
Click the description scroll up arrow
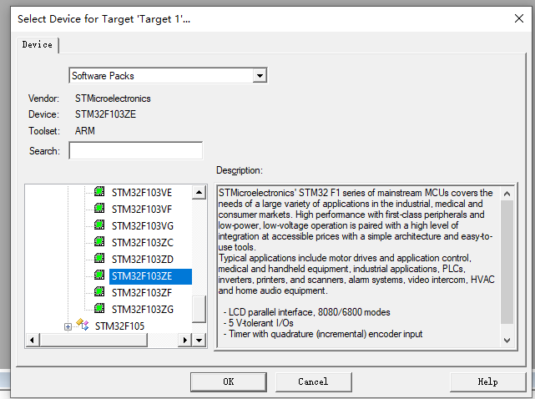point(507,194)
